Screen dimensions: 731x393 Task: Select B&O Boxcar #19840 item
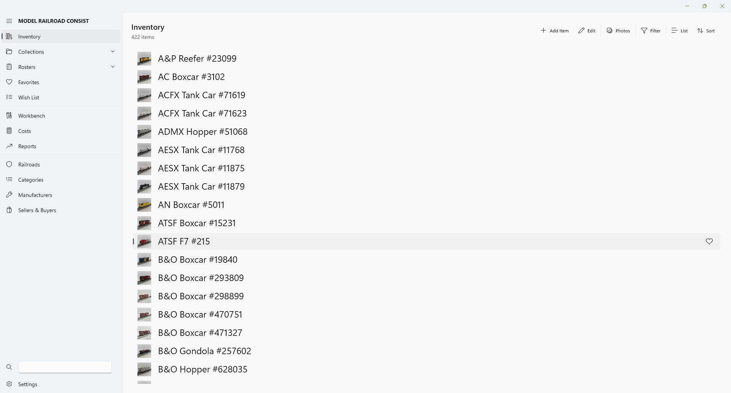click(x=426, y=260)
